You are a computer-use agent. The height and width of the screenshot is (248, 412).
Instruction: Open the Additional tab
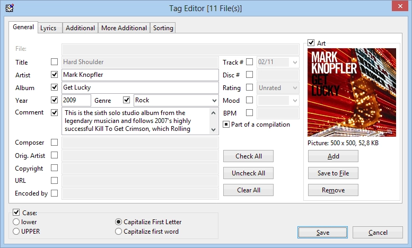coord(80,28)
